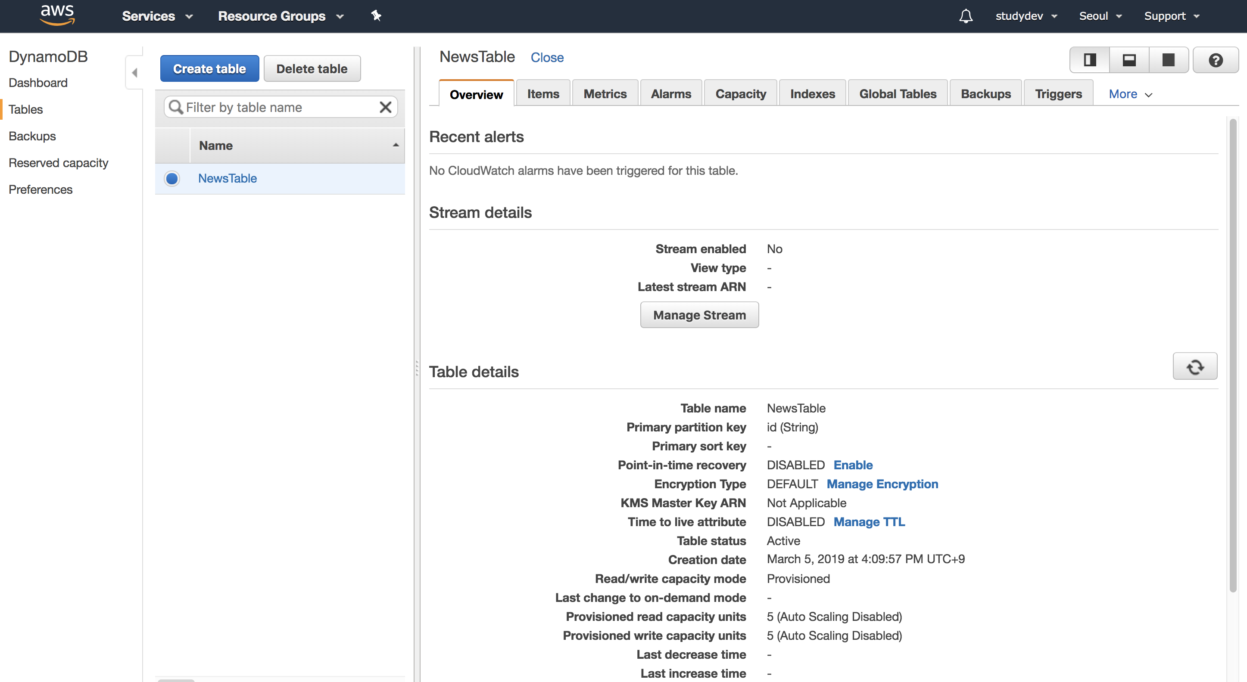Go to Preferences in sidebar
Screen dimensions: 1247x682
pos(40,189)
